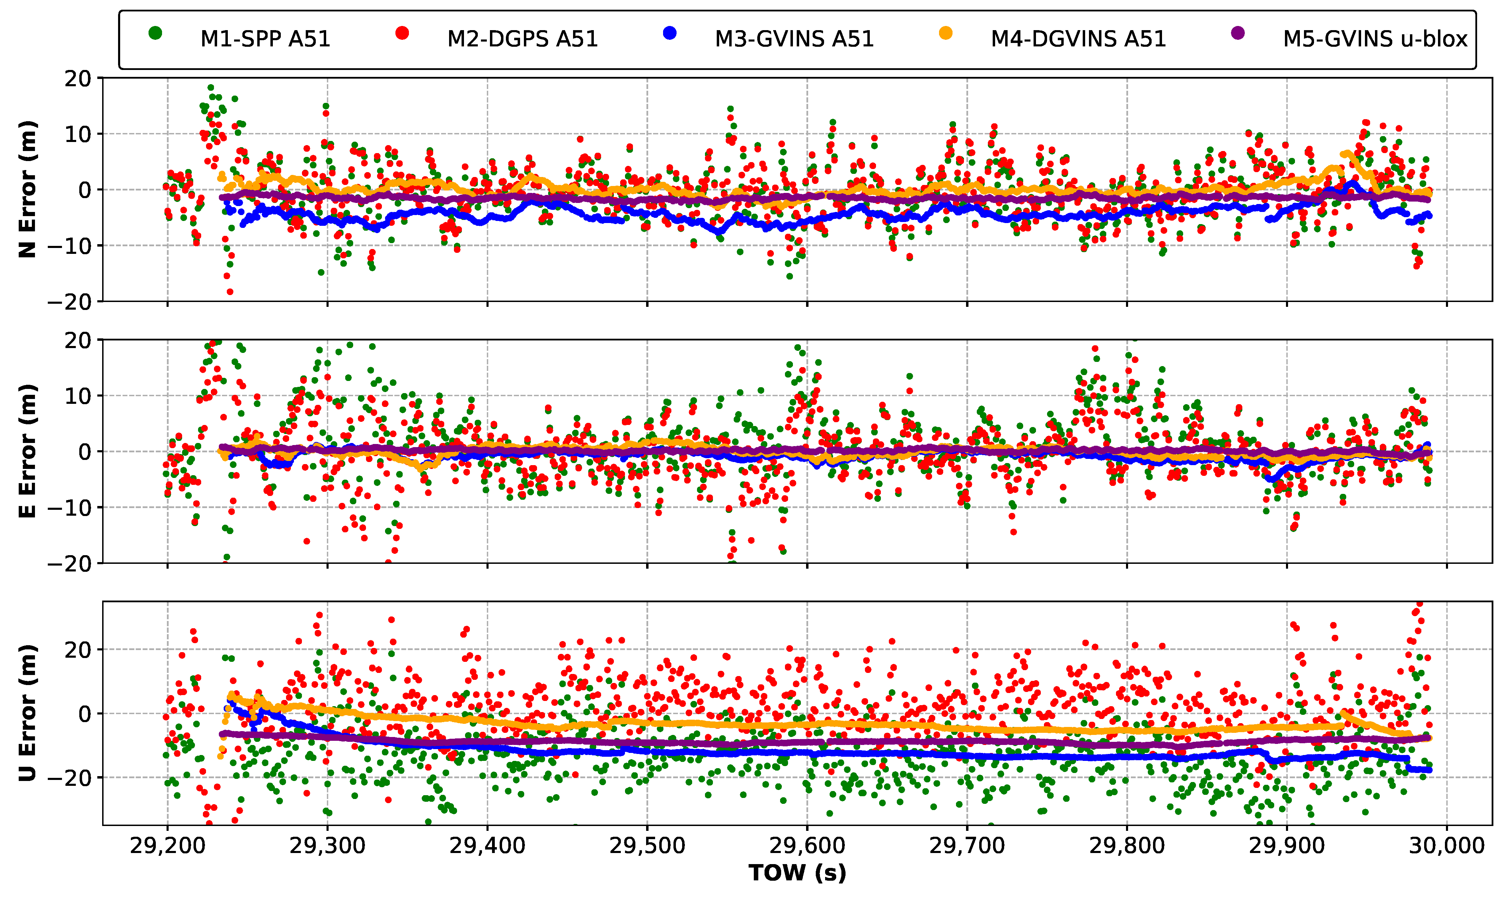Click the green M1-SPP A51 legend marker
1510x897 pixels.
pyautogui.click(x=155, y=33)
